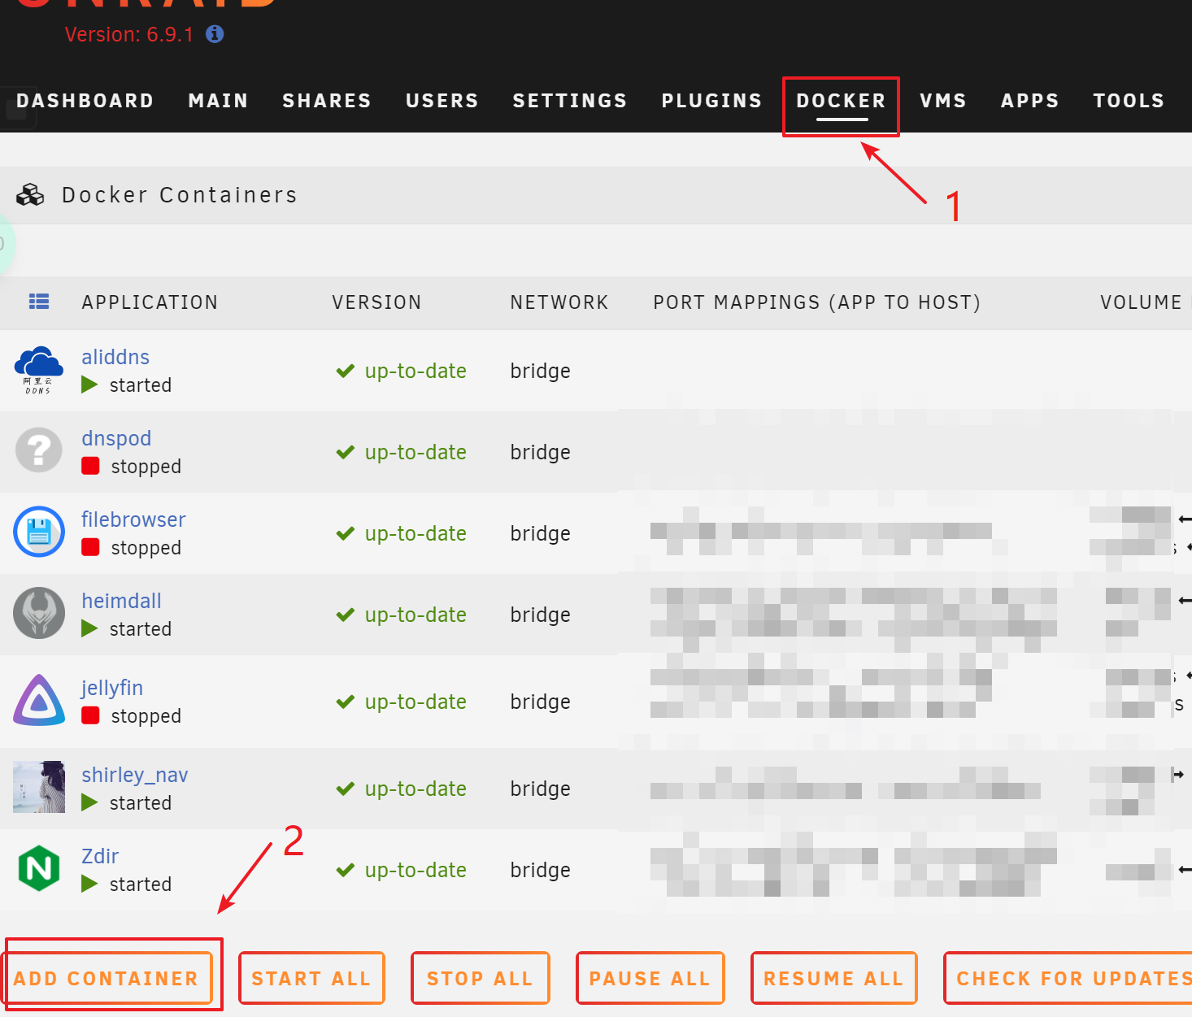Image resolution: width=1192 pixels, height=1017 pixels.
Task: Click the VERSION column header
Action: (x=376, y=302)
